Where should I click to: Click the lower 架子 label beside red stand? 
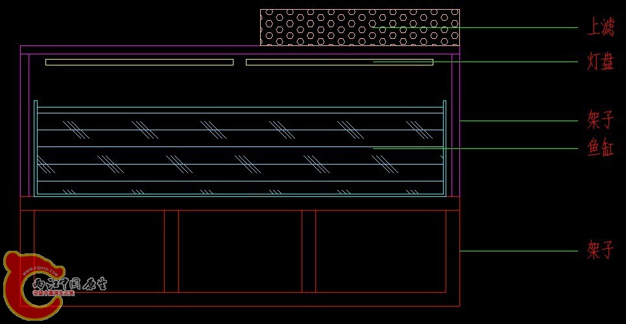pyautogui.click(x=601, y=249)
